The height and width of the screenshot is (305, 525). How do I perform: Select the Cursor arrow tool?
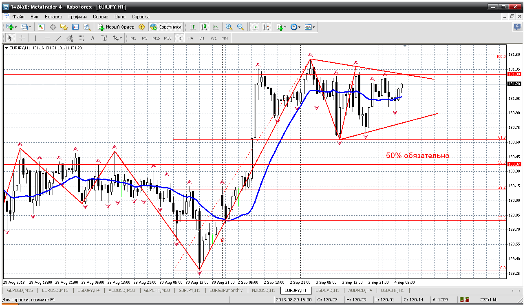tap(10, 38)
